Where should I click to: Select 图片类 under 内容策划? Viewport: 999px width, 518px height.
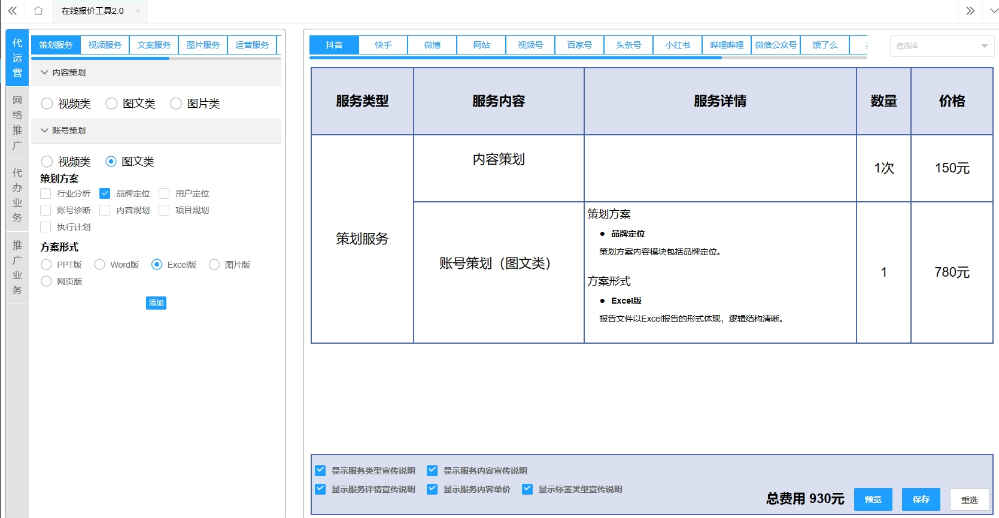[x=176, y=104]
